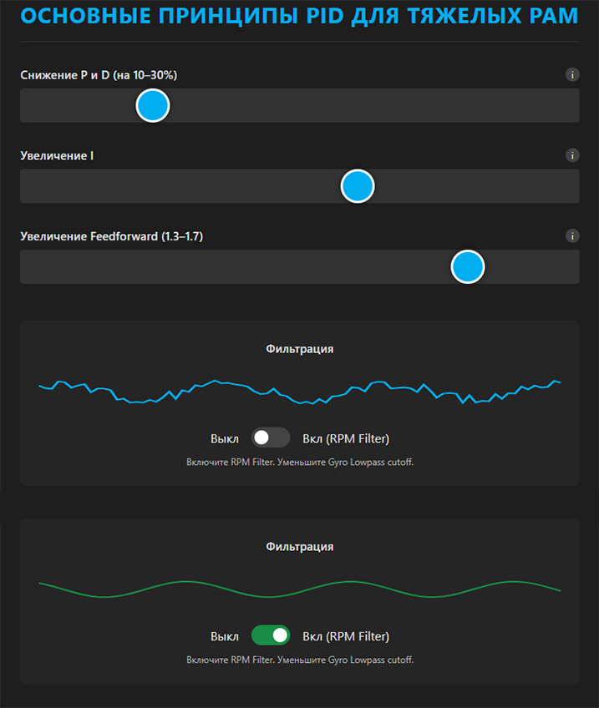The image size is (599, 708).
Task: Select the Увеличение I slider knob
Action: point(358,186)
